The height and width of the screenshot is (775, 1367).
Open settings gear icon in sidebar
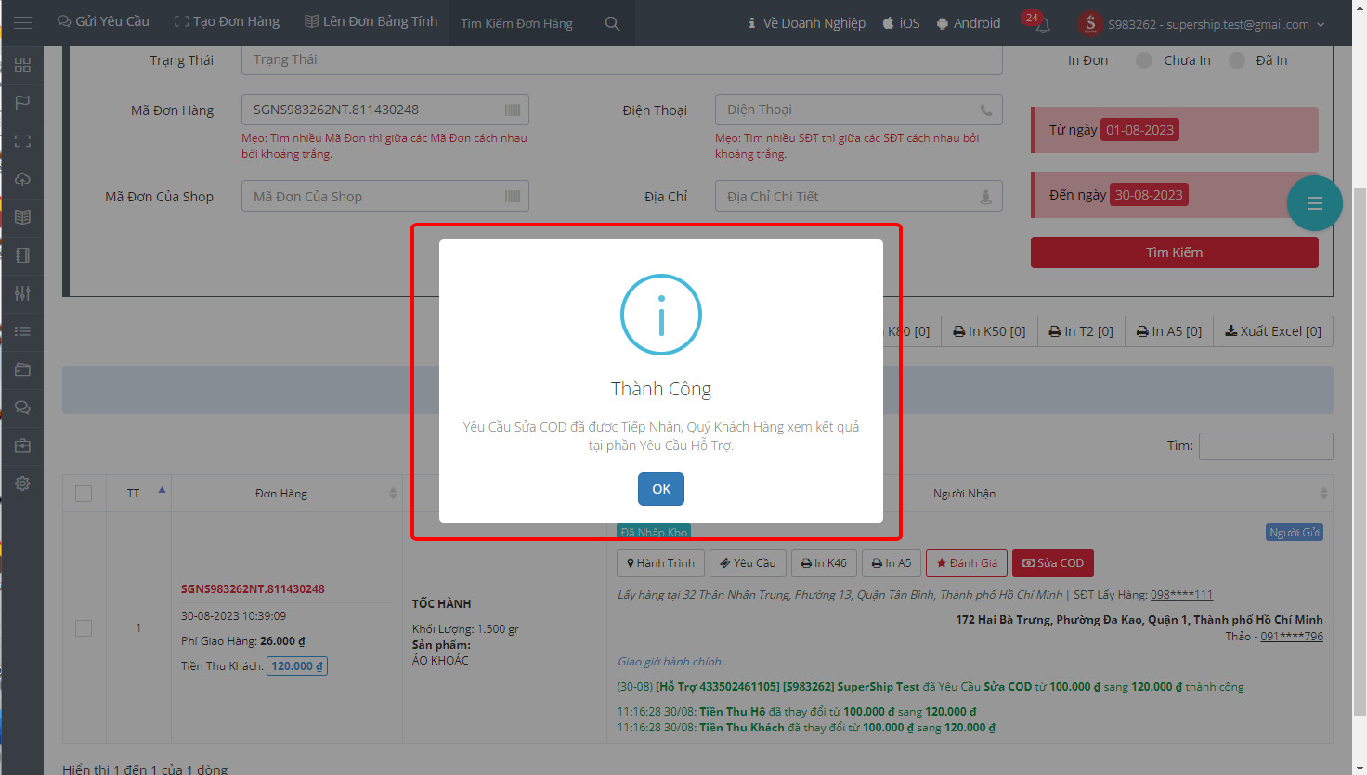point(22,484)
